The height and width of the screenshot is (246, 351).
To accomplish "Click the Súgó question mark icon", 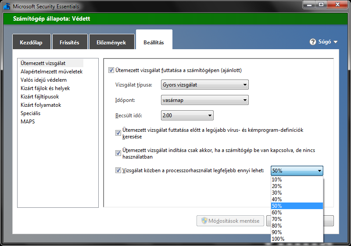I will pos(313,42).
